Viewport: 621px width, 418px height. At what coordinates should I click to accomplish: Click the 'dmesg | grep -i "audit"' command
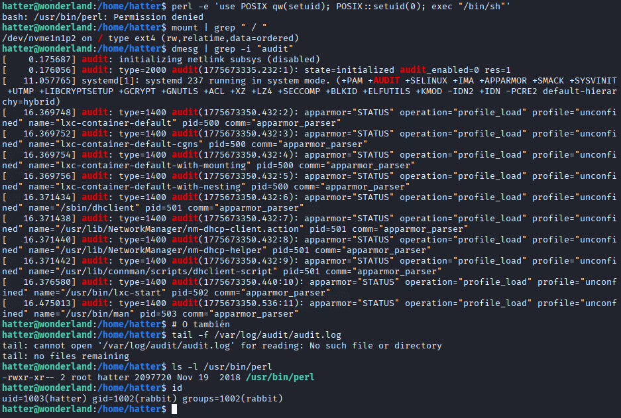[x=233, y=48]
